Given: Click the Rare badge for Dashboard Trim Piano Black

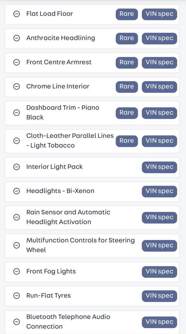Looking at the screenshot, I should (127, 113).
